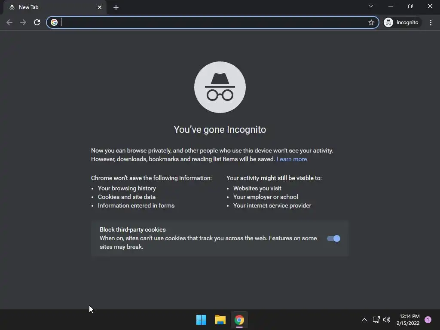The width and height of the screenshot is (440, 330).
Task: Open network settings from tray
Action: pos(376,320)
